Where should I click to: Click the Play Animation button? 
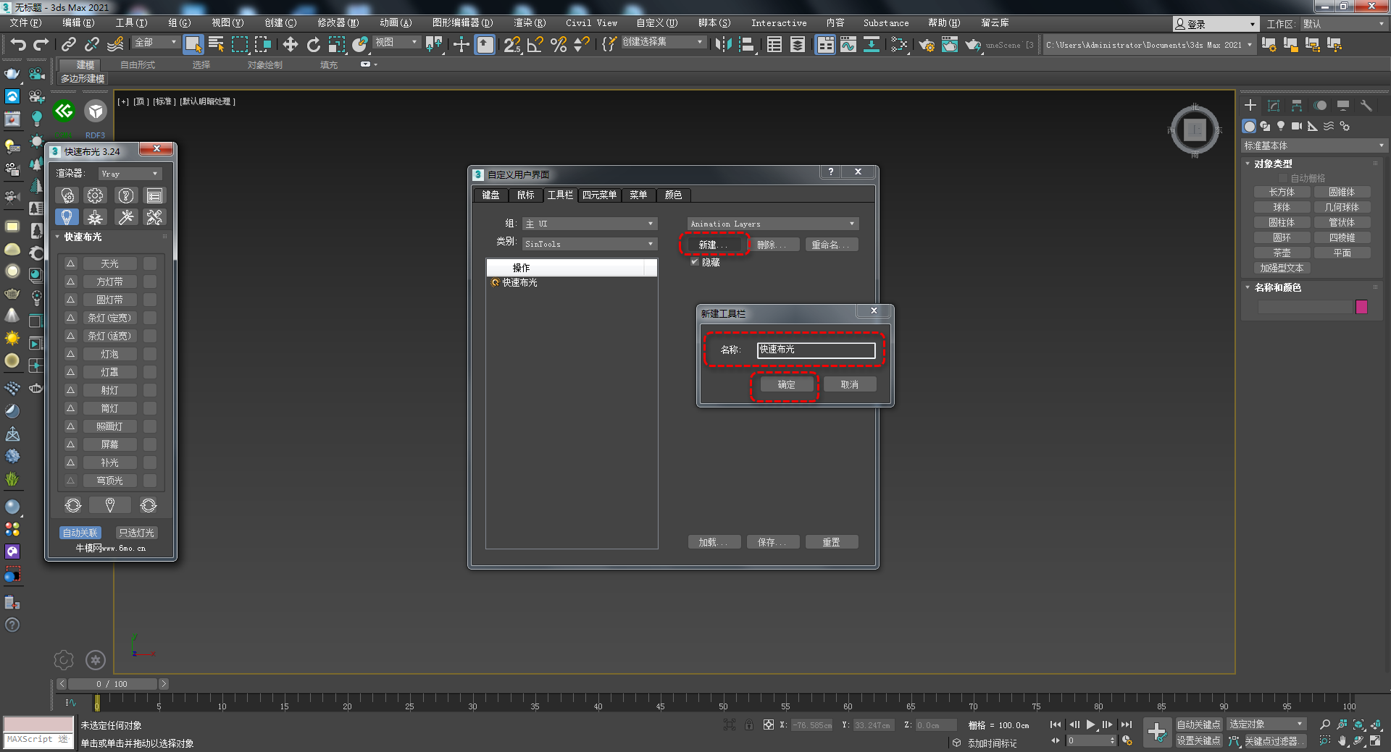click(1090, 724)
